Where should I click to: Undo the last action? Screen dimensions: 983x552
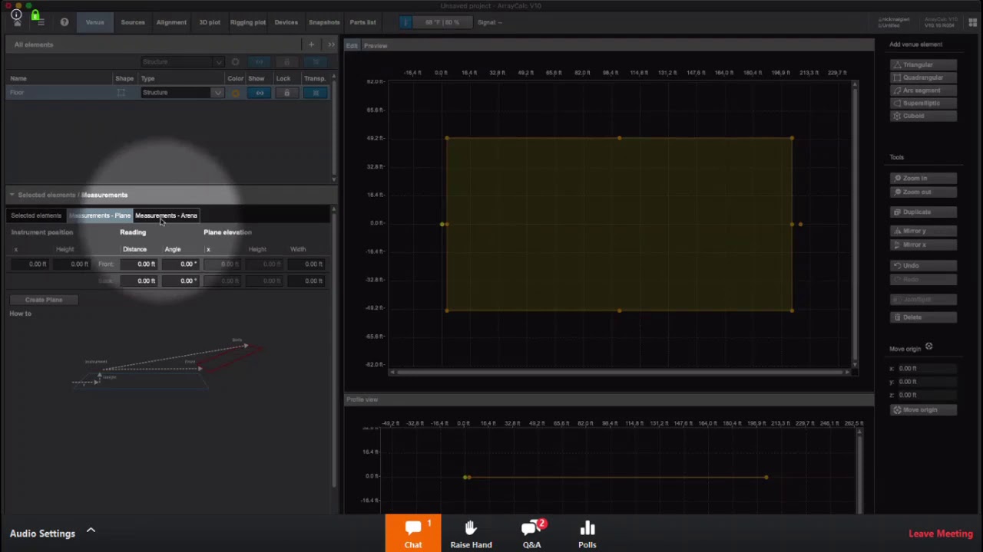[924, 265]
